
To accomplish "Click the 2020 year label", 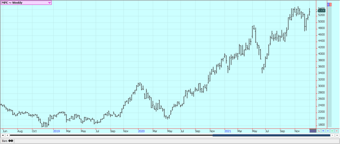I will pos(141,131).
